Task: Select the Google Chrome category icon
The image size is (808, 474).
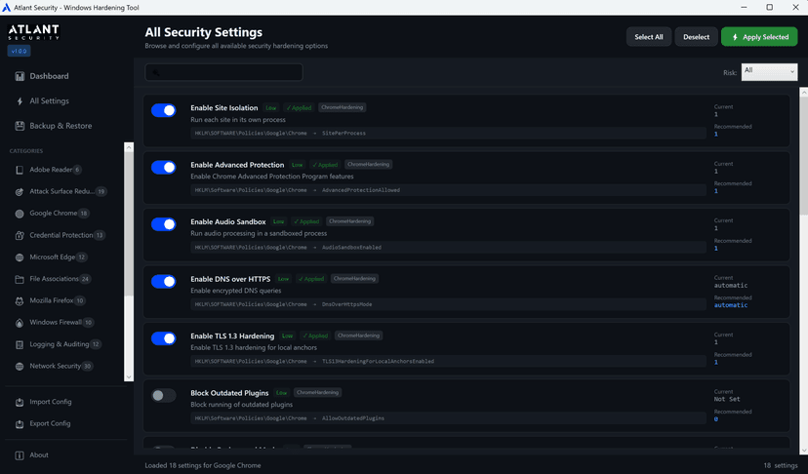Action: 20,214
